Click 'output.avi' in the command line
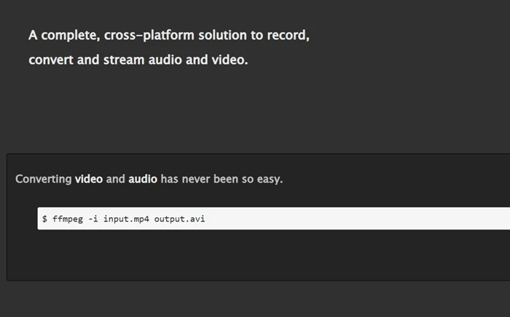 [x=179, y=219]
